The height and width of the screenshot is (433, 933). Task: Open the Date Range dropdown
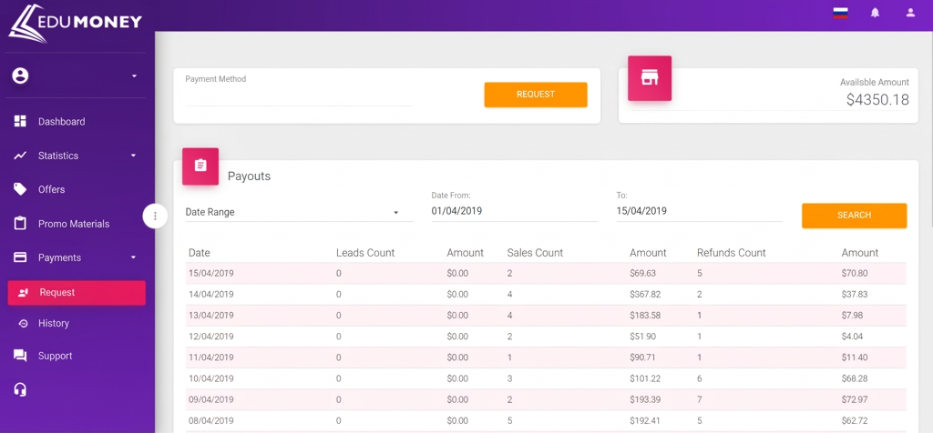299,212
